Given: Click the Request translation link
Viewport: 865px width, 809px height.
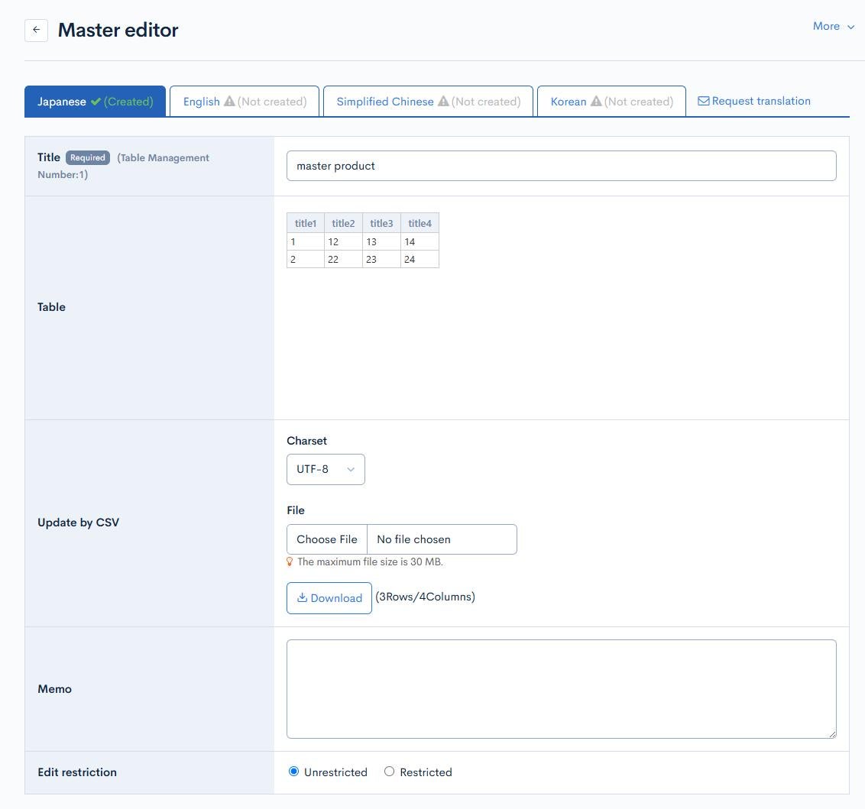Looking at the screenshot, I should 760,101.
